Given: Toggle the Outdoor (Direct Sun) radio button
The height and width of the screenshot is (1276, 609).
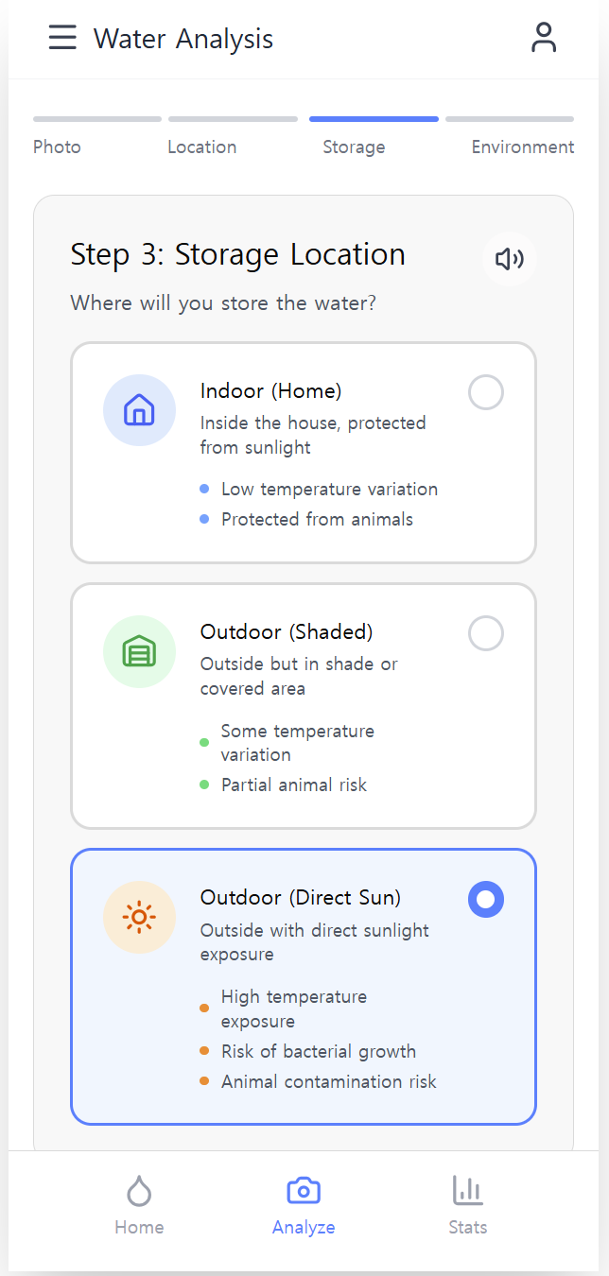Looking at the screenshot, I should click(x=486, y=900).
